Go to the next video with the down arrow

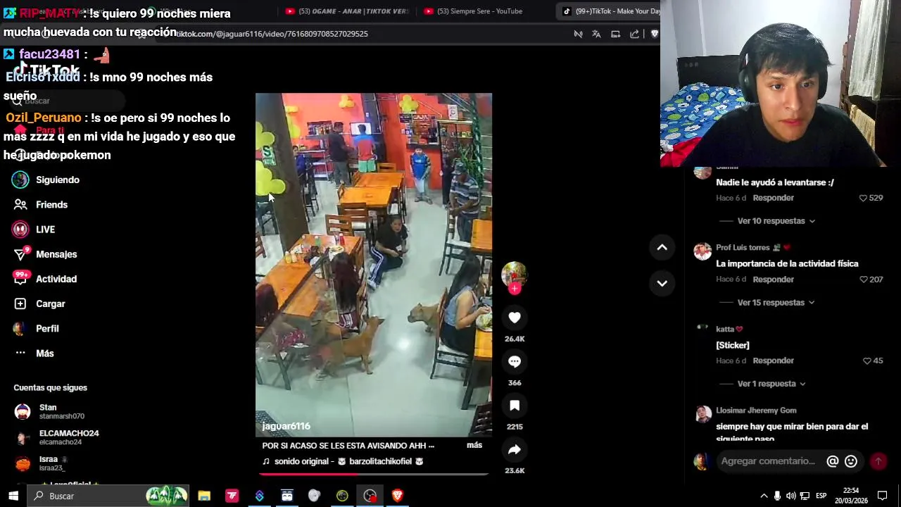tap(662, 283)
